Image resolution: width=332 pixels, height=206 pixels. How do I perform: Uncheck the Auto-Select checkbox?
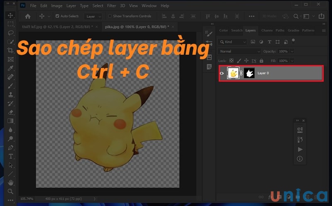click(57, 16)
